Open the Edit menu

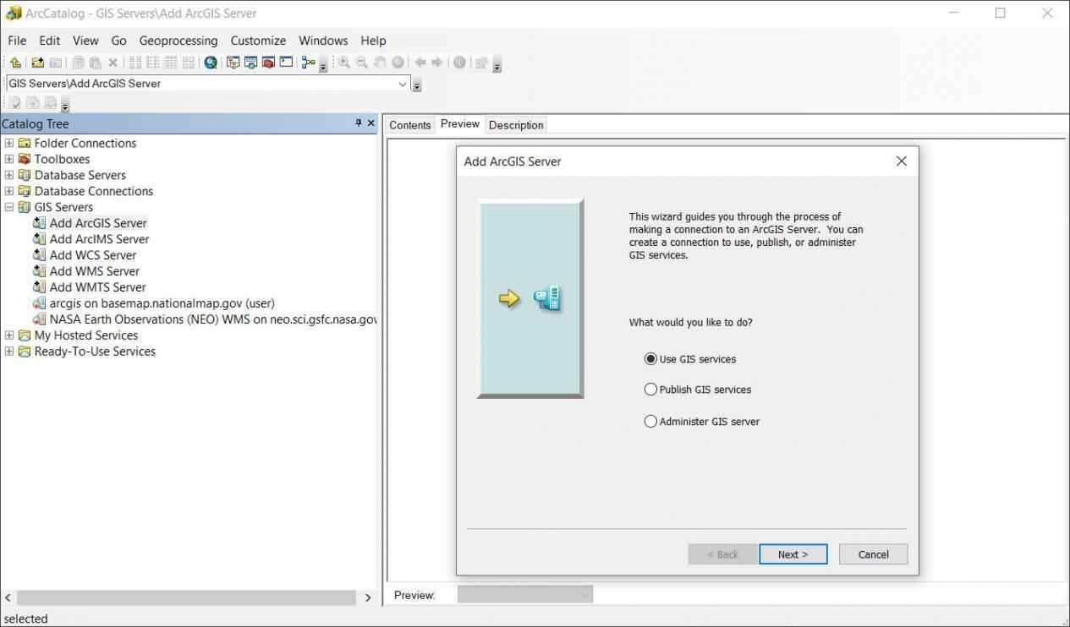(50, 41)
